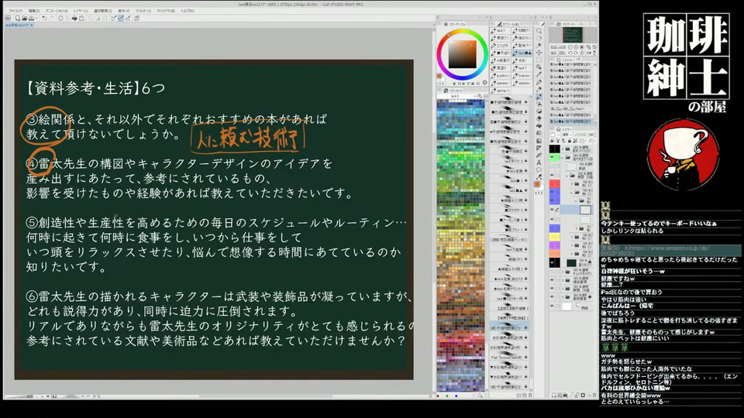Toggle snap to ruler in command bar

[114, 18]
